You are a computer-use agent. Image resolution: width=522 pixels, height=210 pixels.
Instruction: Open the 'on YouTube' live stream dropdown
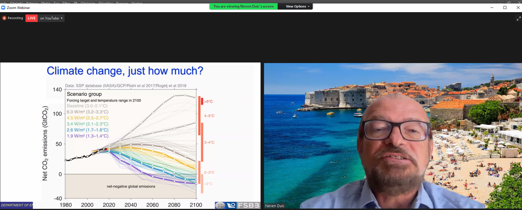tap(51, 18)
